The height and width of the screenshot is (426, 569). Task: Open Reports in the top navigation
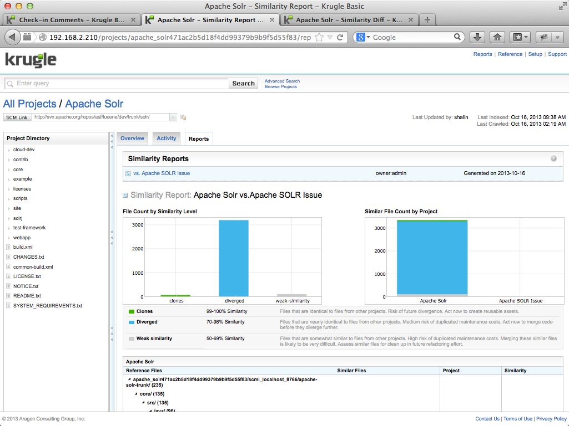(x=482, y=54)
